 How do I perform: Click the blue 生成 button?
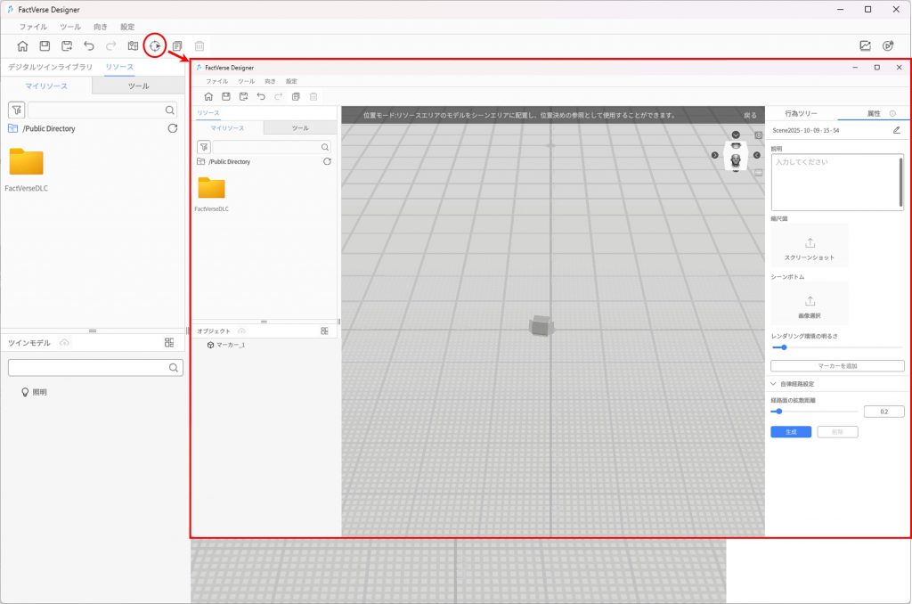coord(790,431)
